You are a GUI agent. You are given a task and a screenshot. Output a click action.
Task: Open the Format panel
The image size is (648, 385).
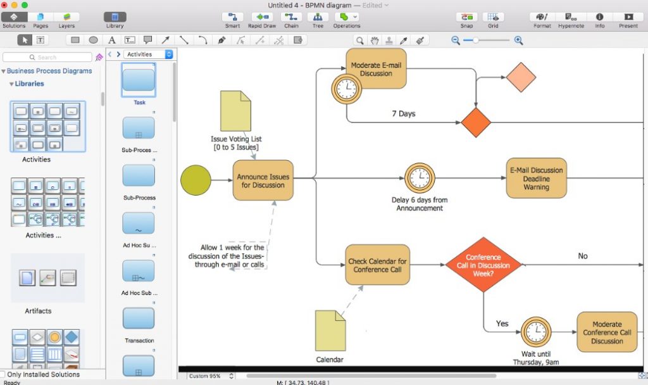tap(542, 17)
